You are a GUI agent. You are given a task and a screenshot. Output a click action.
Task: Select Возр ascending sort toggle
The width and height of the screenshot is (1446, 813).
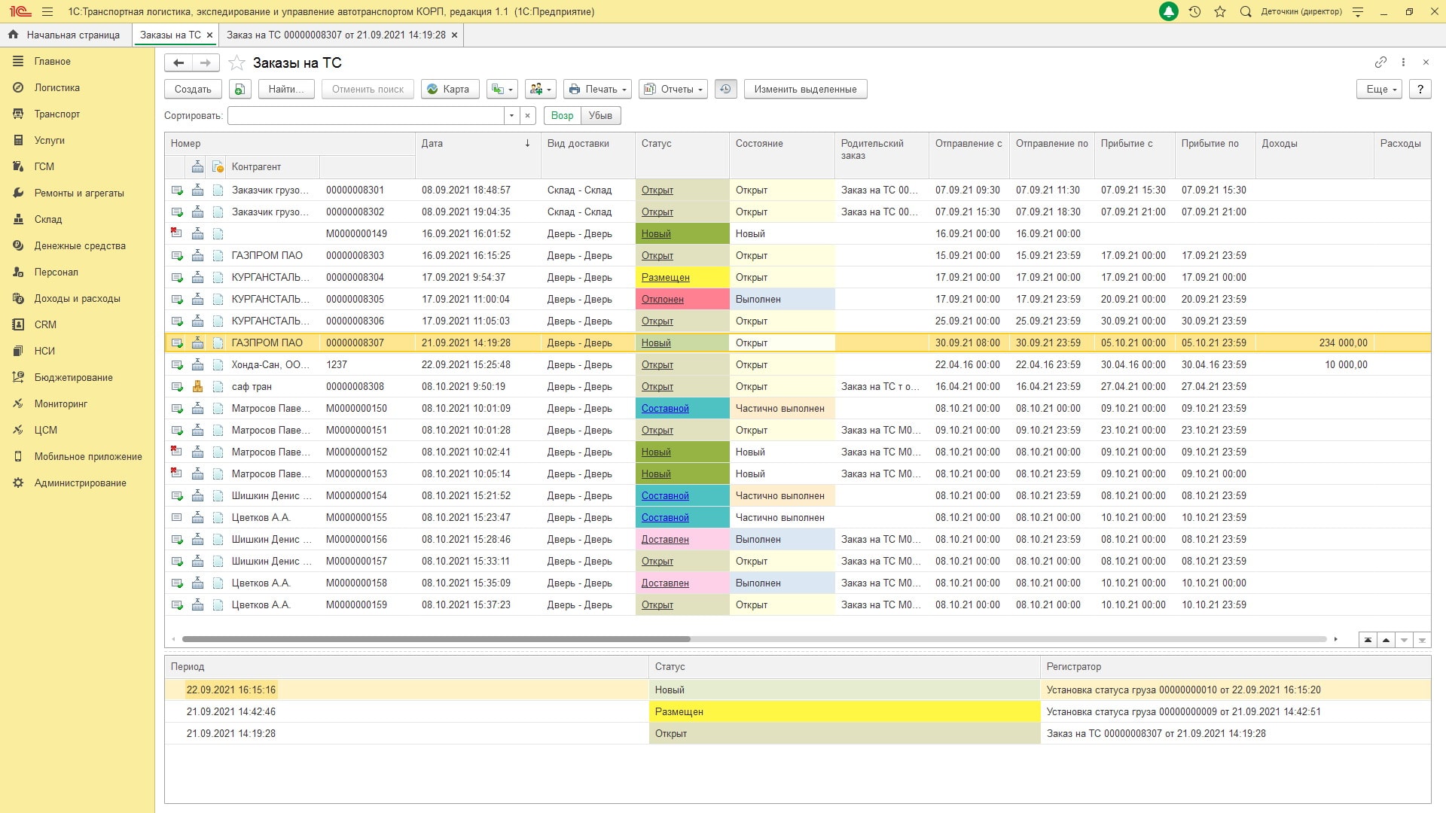(x=562, y=115)
